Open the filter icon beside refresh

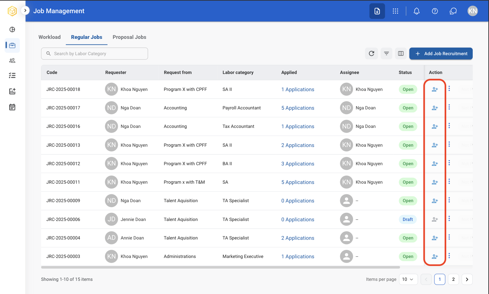click(x=386, y=54)
